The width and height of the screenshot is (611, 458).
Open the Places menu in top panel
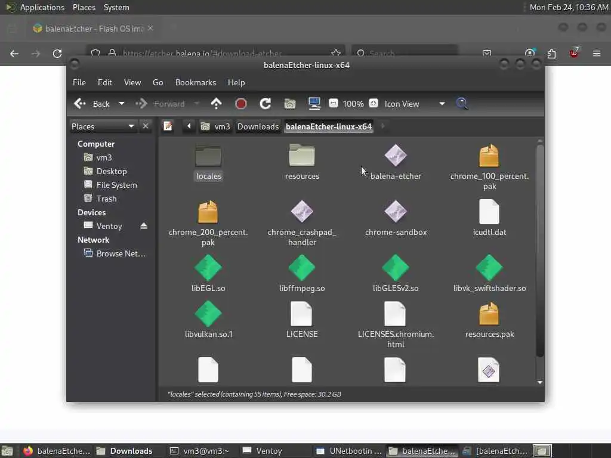[x=84, y=7]
